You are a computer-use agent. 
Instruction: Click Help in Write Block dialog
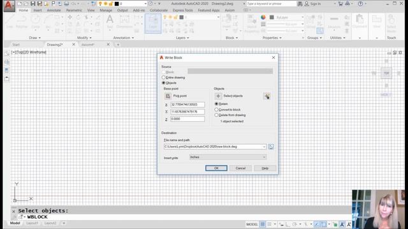(x=265, y=168)
